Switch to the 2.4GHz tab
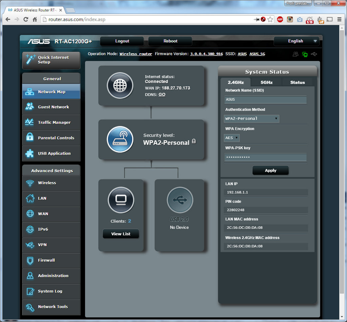Viewport: 347px width, 322px height. point(236,82)
